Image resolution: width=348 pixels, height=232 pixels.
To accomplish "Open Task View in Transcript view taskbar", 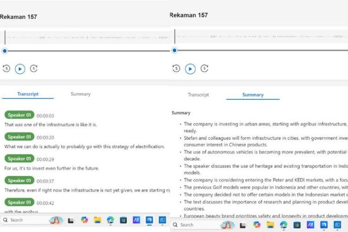I will point(71,220).
